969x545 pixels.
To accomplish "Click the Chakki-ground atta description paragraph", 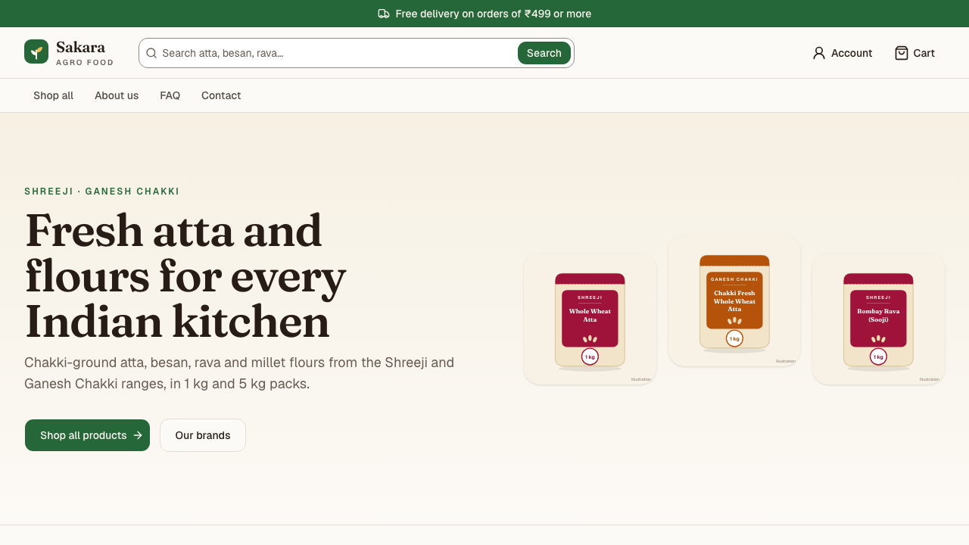I will pos(239,373).
